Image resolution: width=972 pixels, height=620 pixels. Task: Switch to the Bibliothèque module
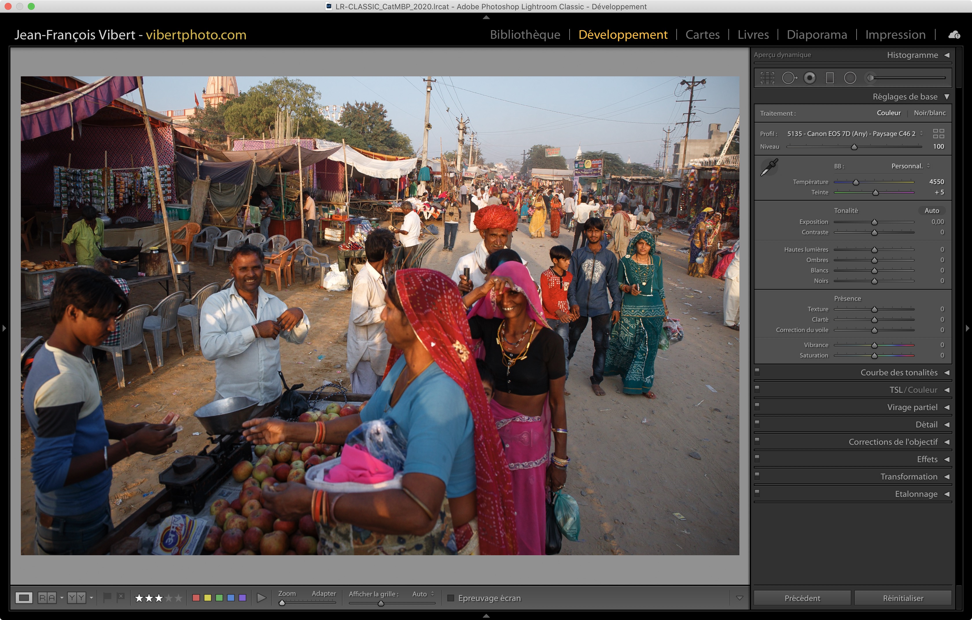click(x=525, y=35)
